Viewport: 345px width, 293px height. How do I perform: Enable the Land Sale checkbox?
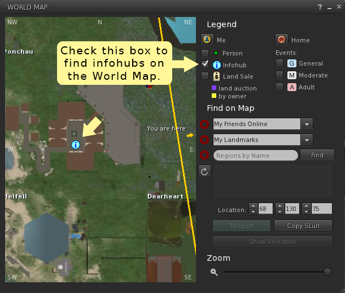(x=206, y=76)
